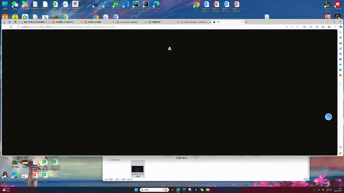This screenshot has width=344, height=193.
Task: Switch Explorer to large icons view button
Action: coord(307,179)
